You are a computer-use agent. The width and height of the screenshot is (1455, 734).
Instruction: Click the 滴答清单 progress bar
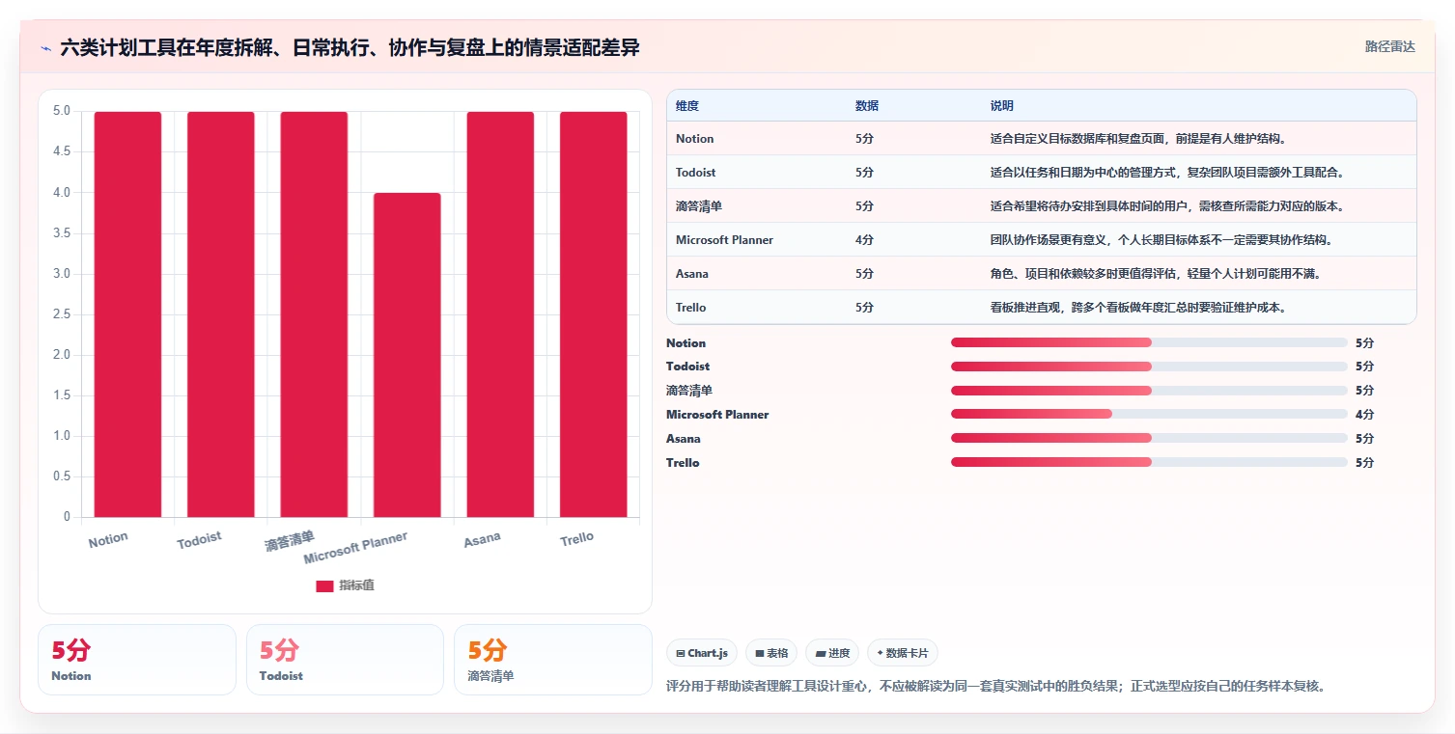point(1149,391)
